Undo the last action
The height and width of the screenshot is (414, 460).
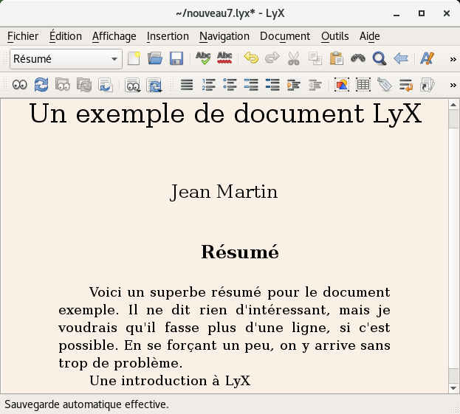click(251, 58)
